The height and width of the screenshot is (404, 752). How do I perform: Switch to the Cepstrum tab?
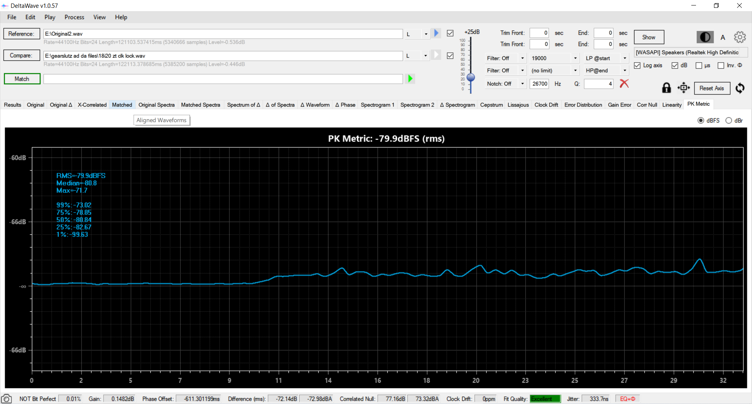pyautogui.click(x=491, y=105)
